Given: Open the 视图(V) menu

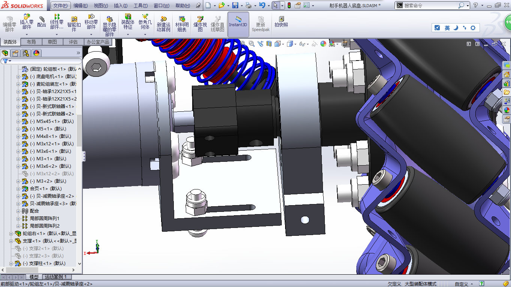Looking at the screenshot, I should pos(101,6).
